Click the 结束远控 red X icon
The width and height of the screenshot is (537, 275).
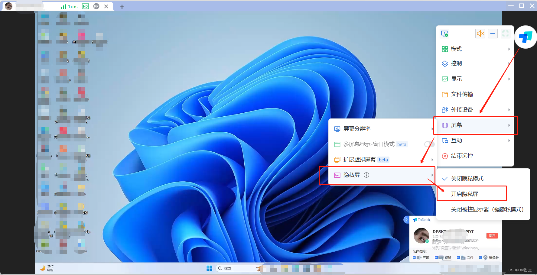point(445,156)
